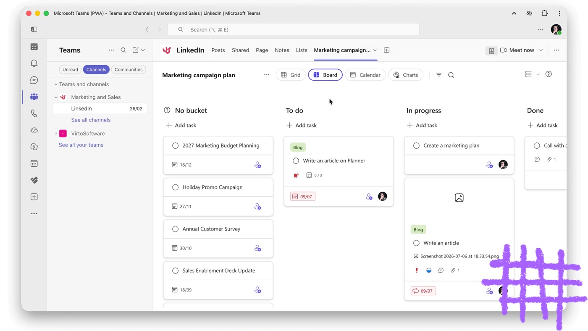Click See all your teams link
This screenshot has width=588, height=331.
point(81,145)
